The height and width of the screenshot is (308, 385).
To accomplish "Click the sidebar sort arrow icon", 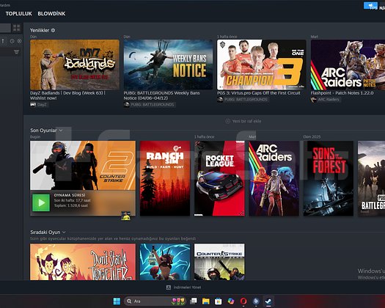I will (3, 41).
